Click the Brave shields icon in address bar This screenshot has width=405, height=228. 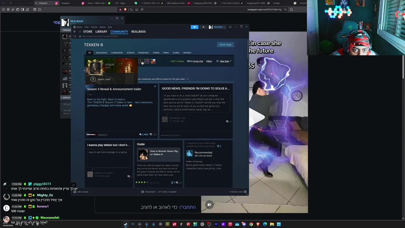pos(125,9)
